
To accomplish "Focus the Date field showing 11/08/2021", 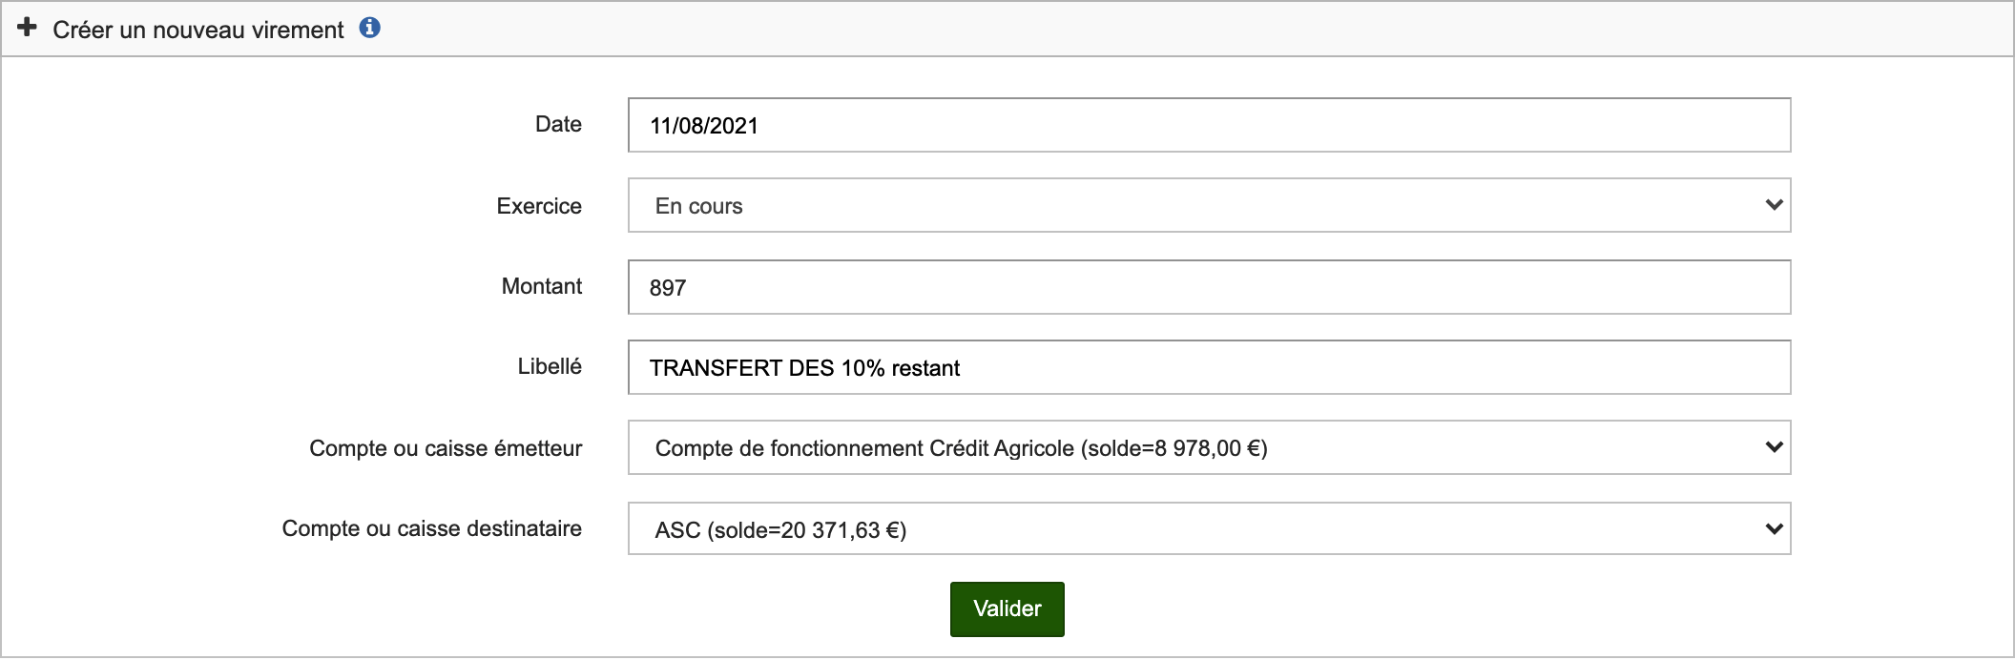I will (1209, 125).
